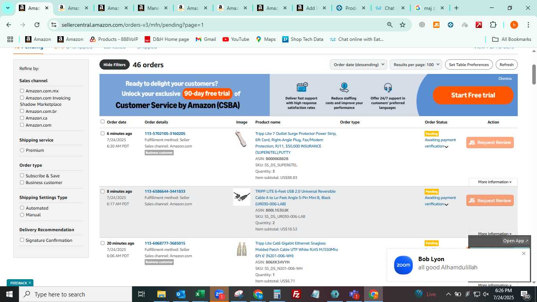Open the Maps bookmark

pos(266,39)
